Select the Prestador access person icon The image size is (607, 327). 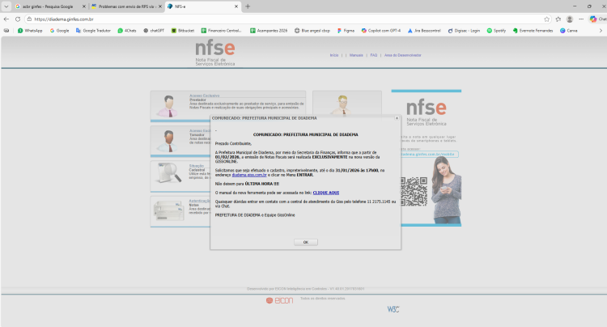[168, 106]
